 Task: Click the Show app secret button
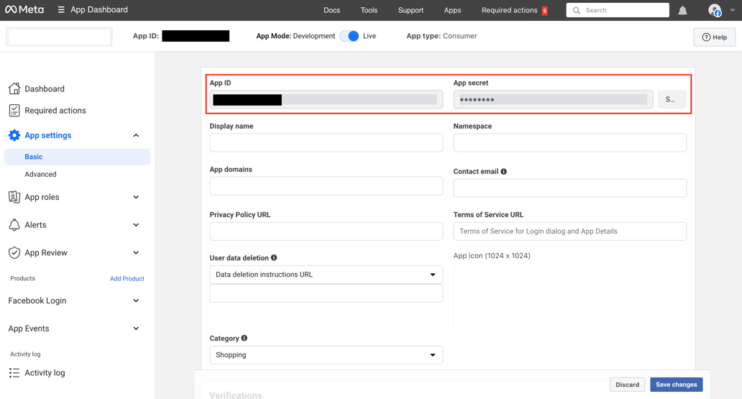(x=672, y=99)
